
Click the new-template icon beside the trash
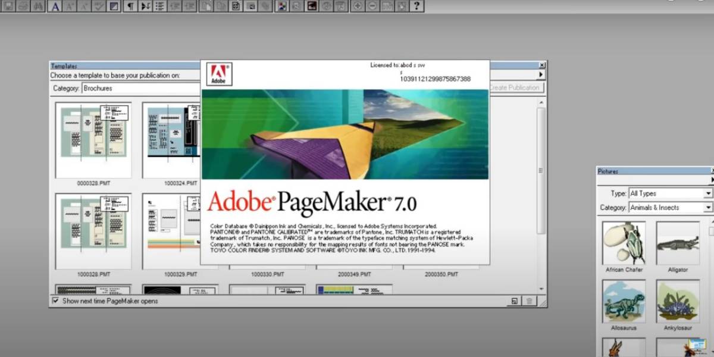(514, 301)
